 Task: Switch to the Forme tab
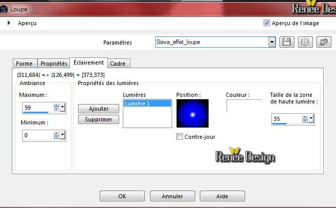(x=25, y=64)
